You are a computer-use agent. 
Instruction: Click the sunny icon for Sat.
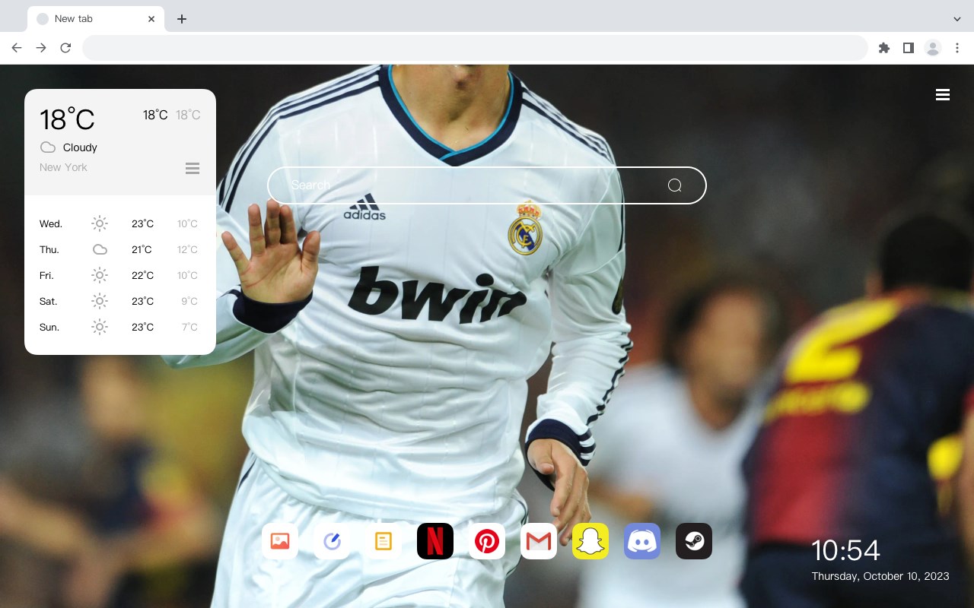(x=100, y=301)
